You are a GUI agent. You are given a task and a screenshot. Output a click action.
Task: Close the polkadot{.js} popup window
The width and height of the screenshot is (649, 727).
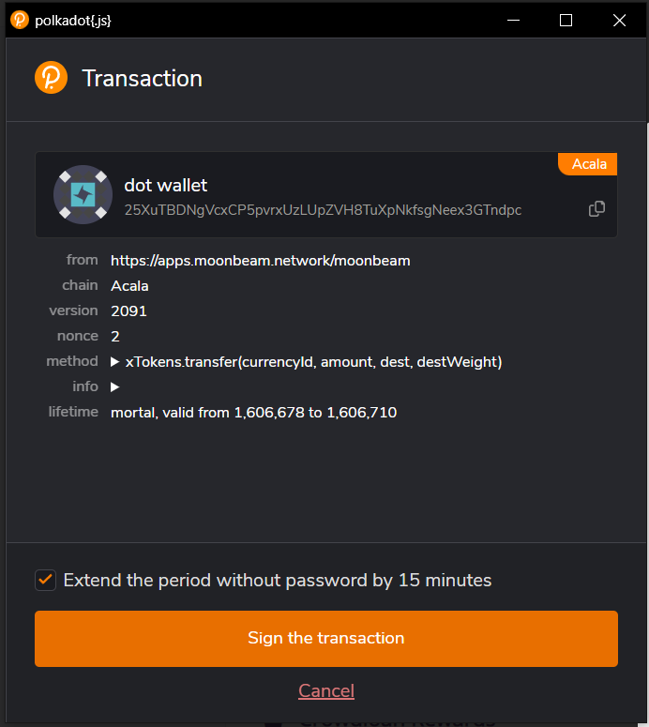[x=619, y=20]
